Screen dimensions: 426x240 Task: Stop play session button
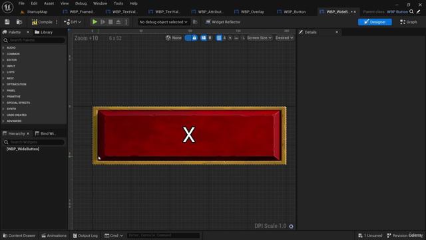[x=110, y=22]
